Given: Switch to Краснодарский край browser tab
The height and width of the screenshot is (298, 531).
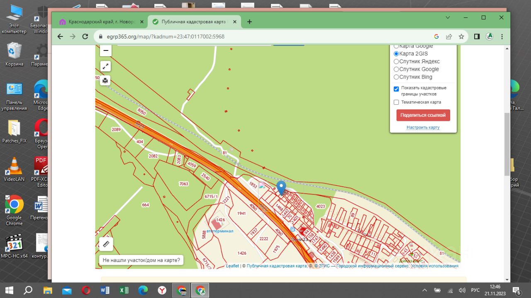Looking at the screenshot, I should [x=101, y=22].
